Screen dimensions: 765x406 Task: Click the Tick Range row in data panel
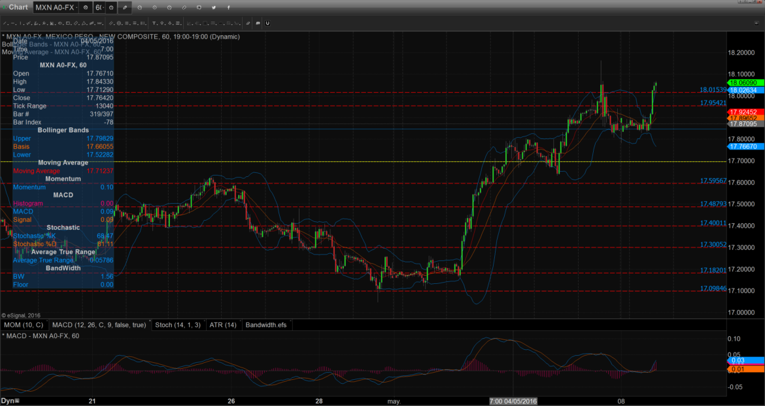[63, 106]
